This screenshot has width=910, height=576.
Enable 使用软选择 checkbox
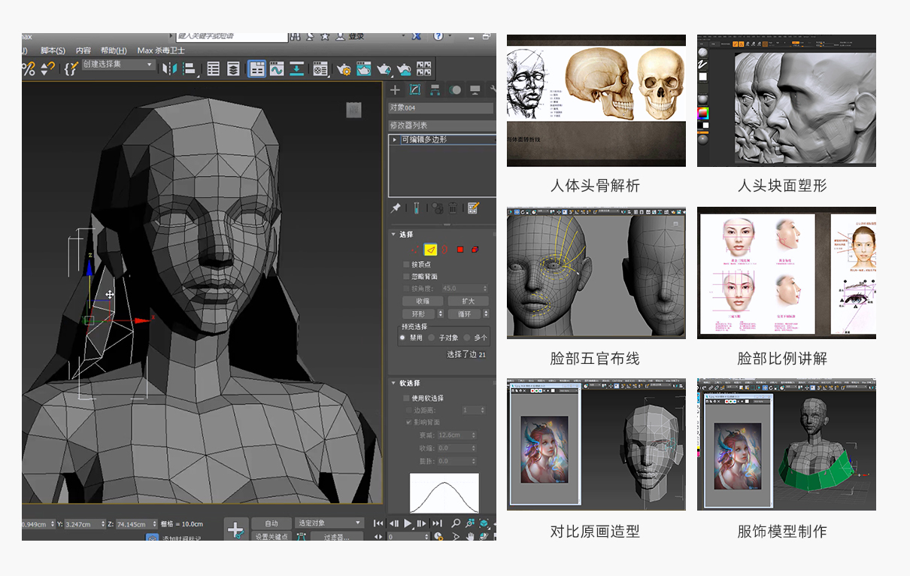coord(406,398)
